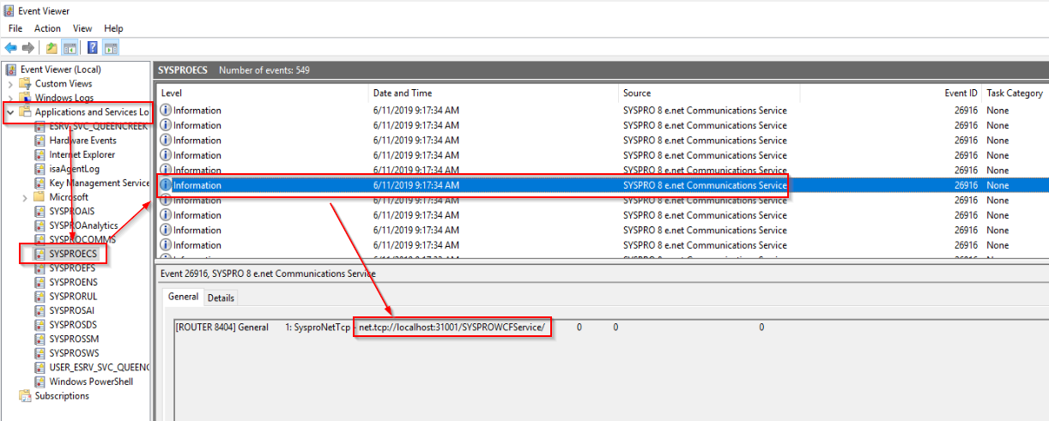Expand the Custom Views node

point(10,84)
